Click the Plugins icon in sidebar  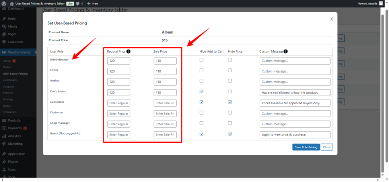4,162
